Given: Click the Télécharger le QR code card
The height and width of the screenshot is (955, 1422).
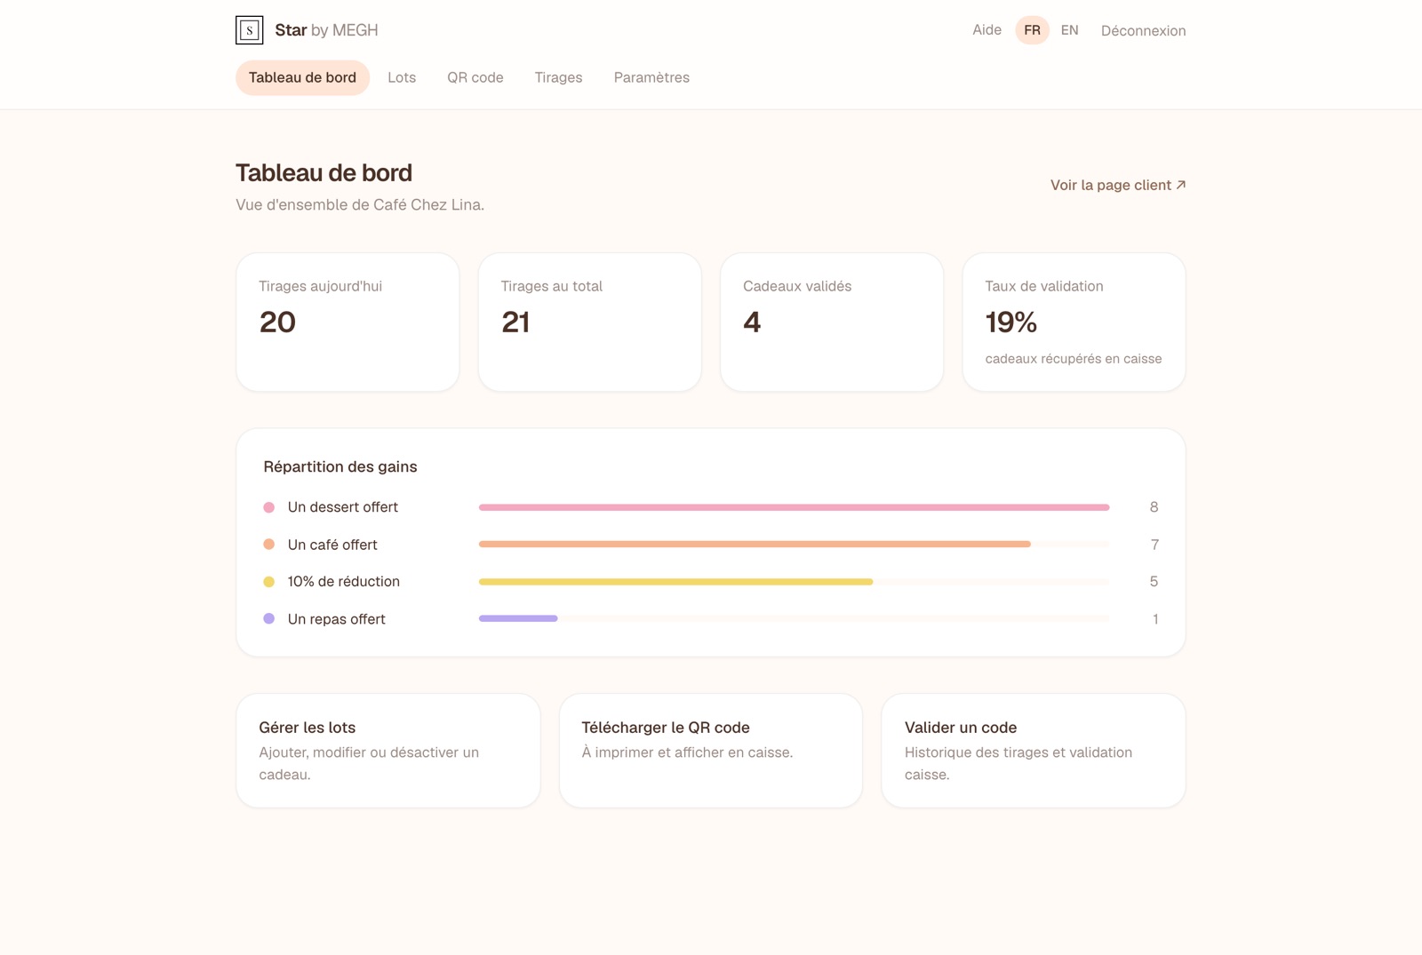Looking at the screenshot, I should pos(711,751).
